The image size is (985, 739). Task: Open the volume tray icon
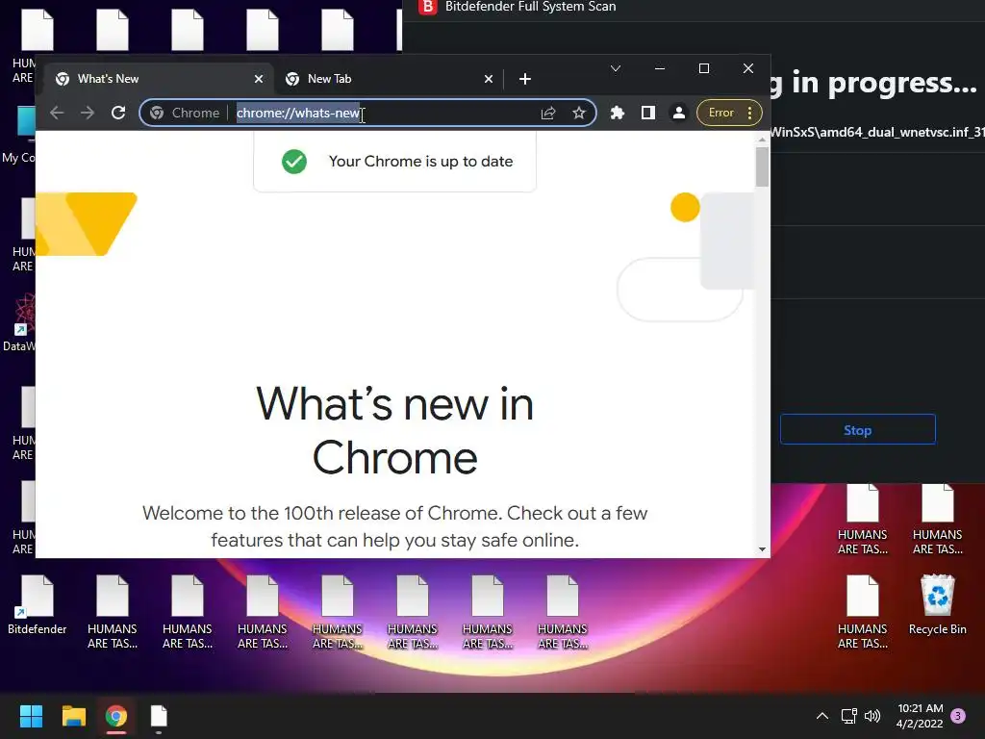871,716
